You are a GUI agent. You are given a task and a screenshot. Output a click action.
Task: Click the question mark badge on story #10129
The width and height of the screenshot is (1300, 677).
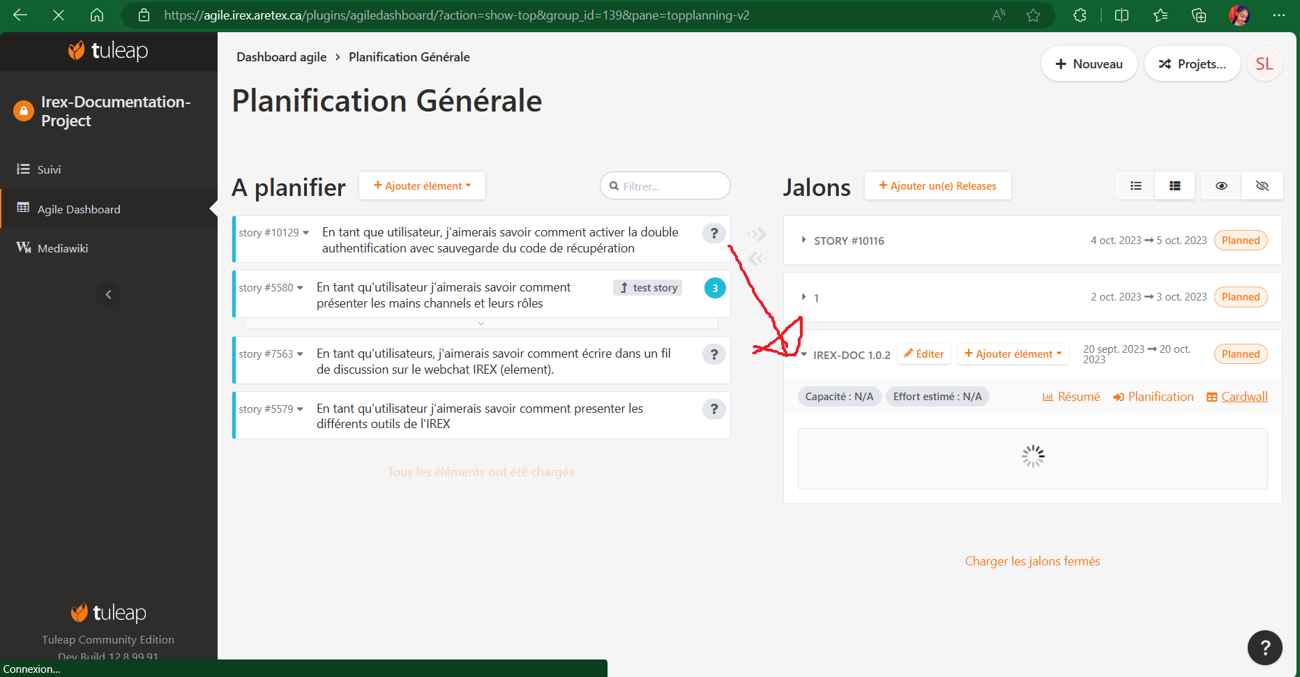click(x=713, y=234)
